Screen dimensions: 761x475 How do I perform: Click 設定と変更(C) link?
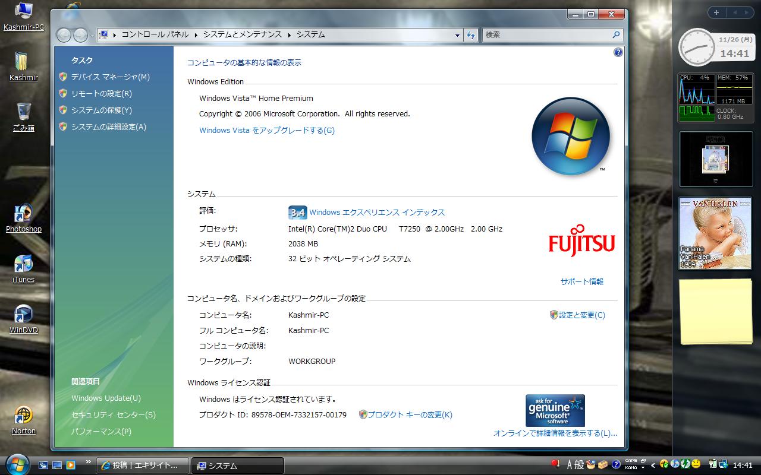tap(582, 315)
